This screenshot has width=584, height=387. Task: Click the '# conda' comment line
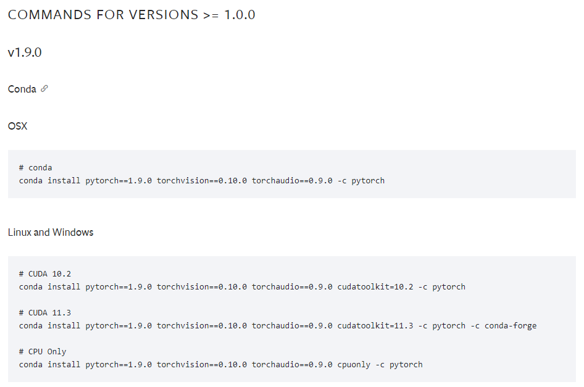pyautogui.click(x=35, y=167)
